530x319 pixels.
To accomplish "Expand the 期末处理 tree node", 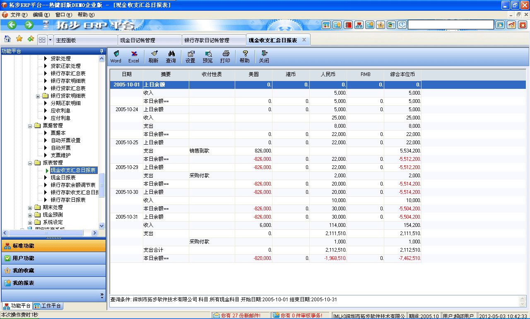I will pos(29,207).
